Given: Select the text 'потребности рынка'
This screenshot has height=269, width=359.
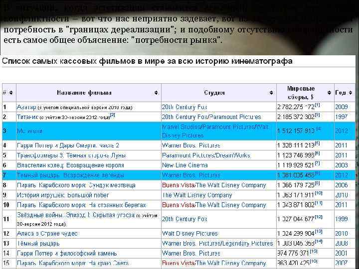Looking at the screenshot, I should click(177, 40).
